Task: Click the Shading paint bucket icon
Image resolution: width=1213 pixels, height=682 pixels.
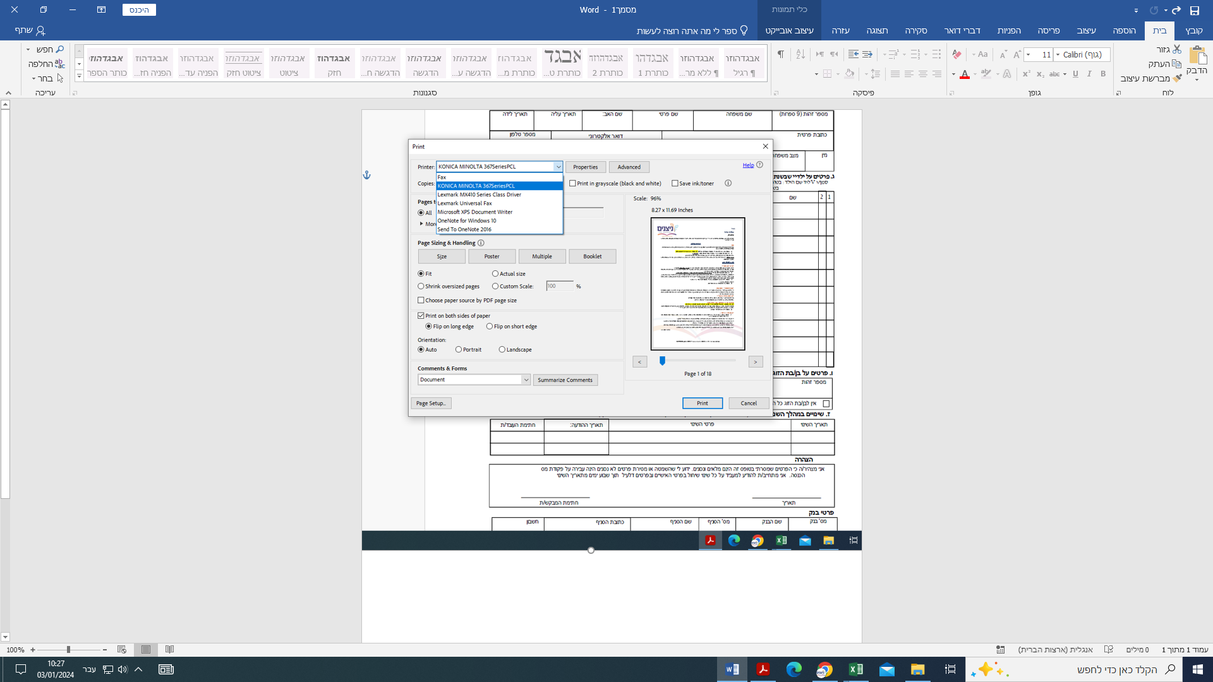Action: [x=849, y=74]
